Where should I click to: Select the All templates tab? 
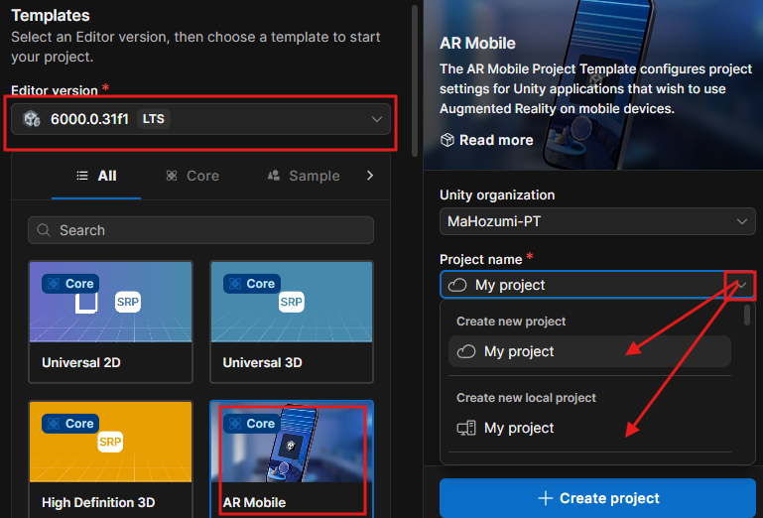tap(96, 176)
